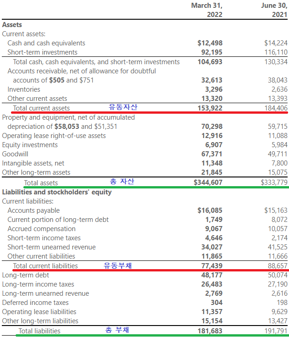Select the 15,154 other long-term liabilities

(211, 321)
